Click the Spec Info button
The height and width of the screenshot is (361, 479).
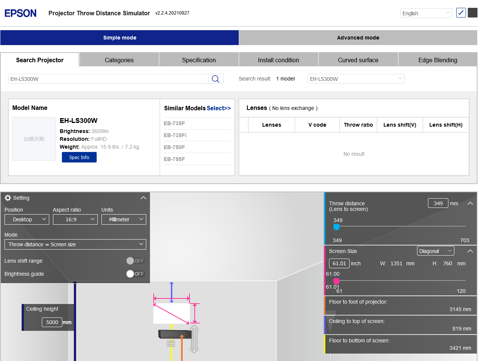79,157
